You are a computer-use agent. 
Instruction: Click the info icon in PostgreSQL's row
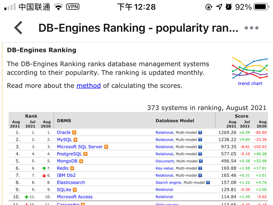pyautogui.click(x=200, y=154)
